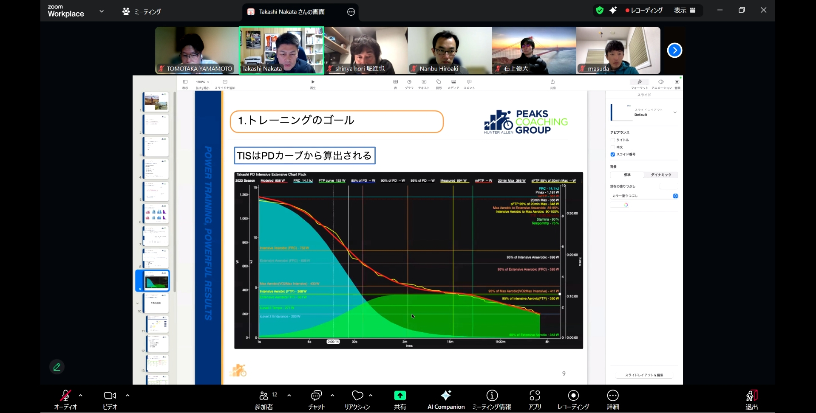This screenshot has height=413, width=816.
Task: Open AI Companion in Zoom
Action: [445, 399]
